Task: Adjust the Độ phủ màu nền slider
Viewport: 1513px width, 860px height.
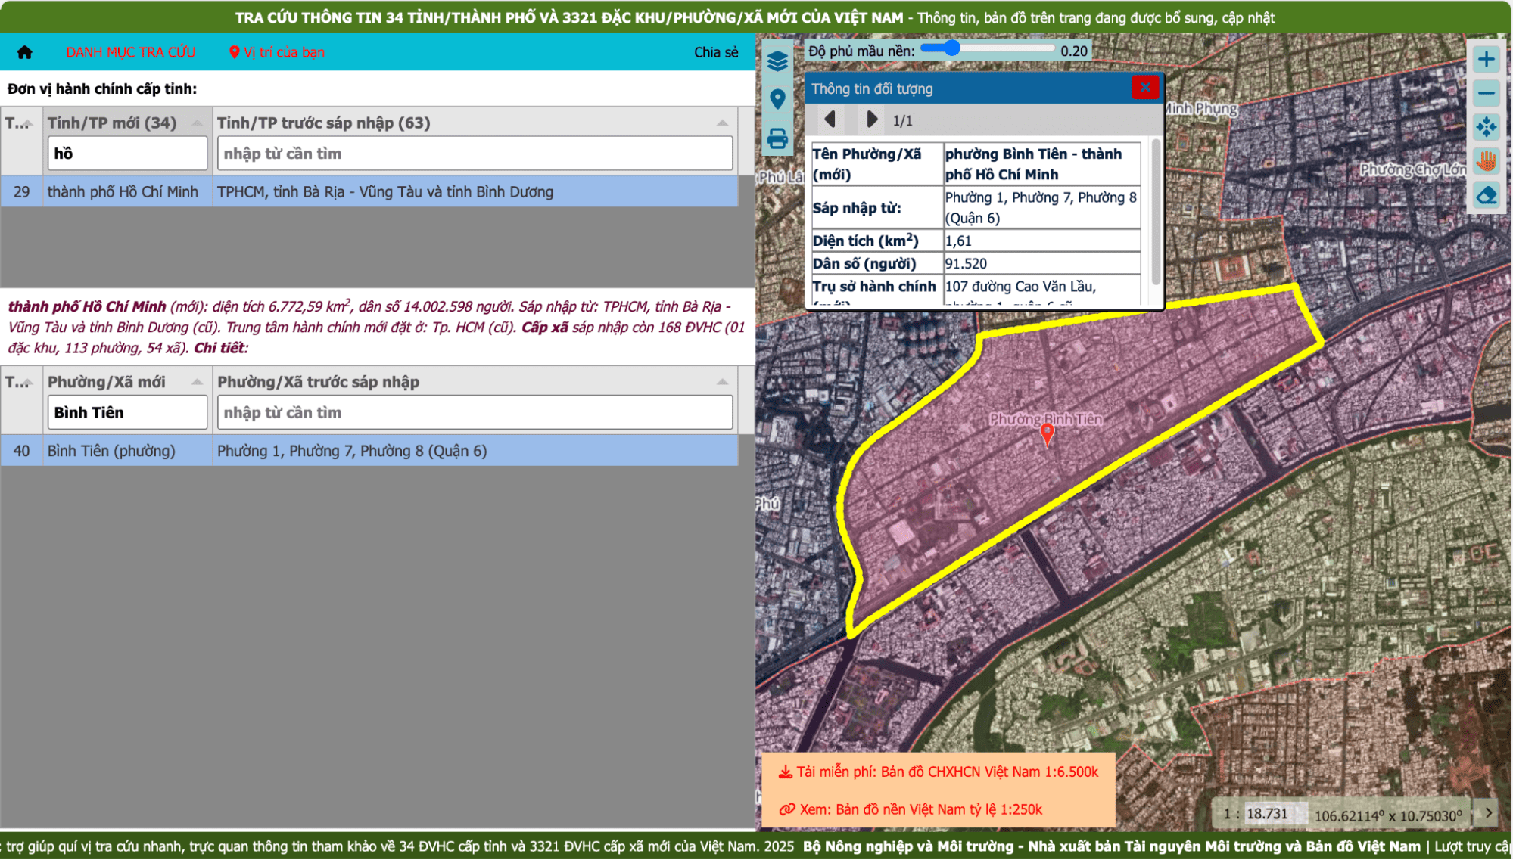Action: 951,48
